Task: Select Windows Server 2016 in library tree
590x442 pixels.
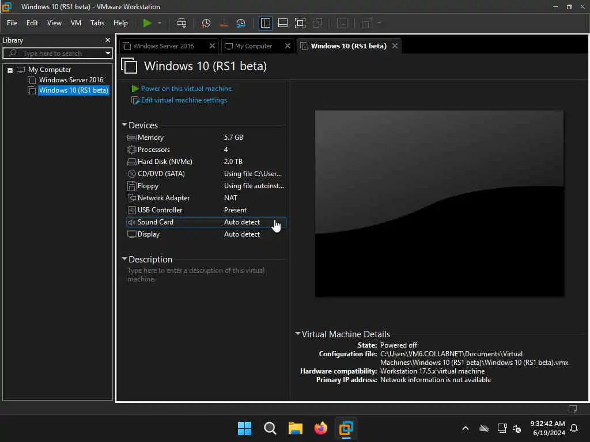Action: (x=71, y=79)
